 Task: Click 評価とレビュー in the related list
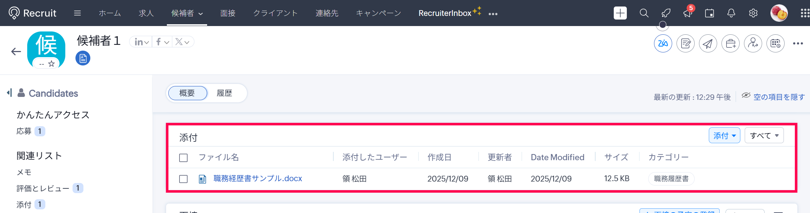(x=43, y=188)
